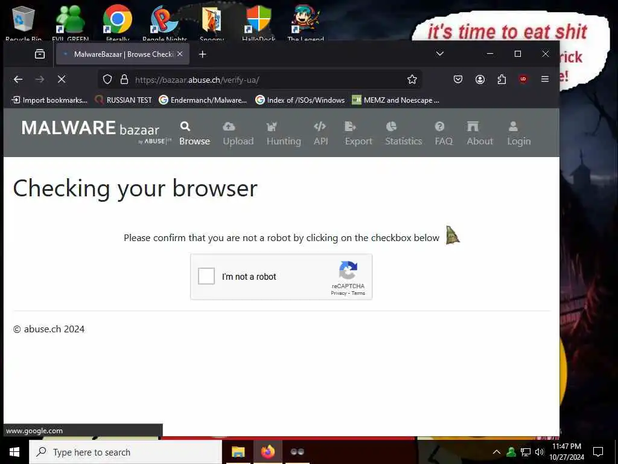This screenshot has height=464, width=618.
Task: Click the glasses app icon in taskbar
Action: coord(297,452)
